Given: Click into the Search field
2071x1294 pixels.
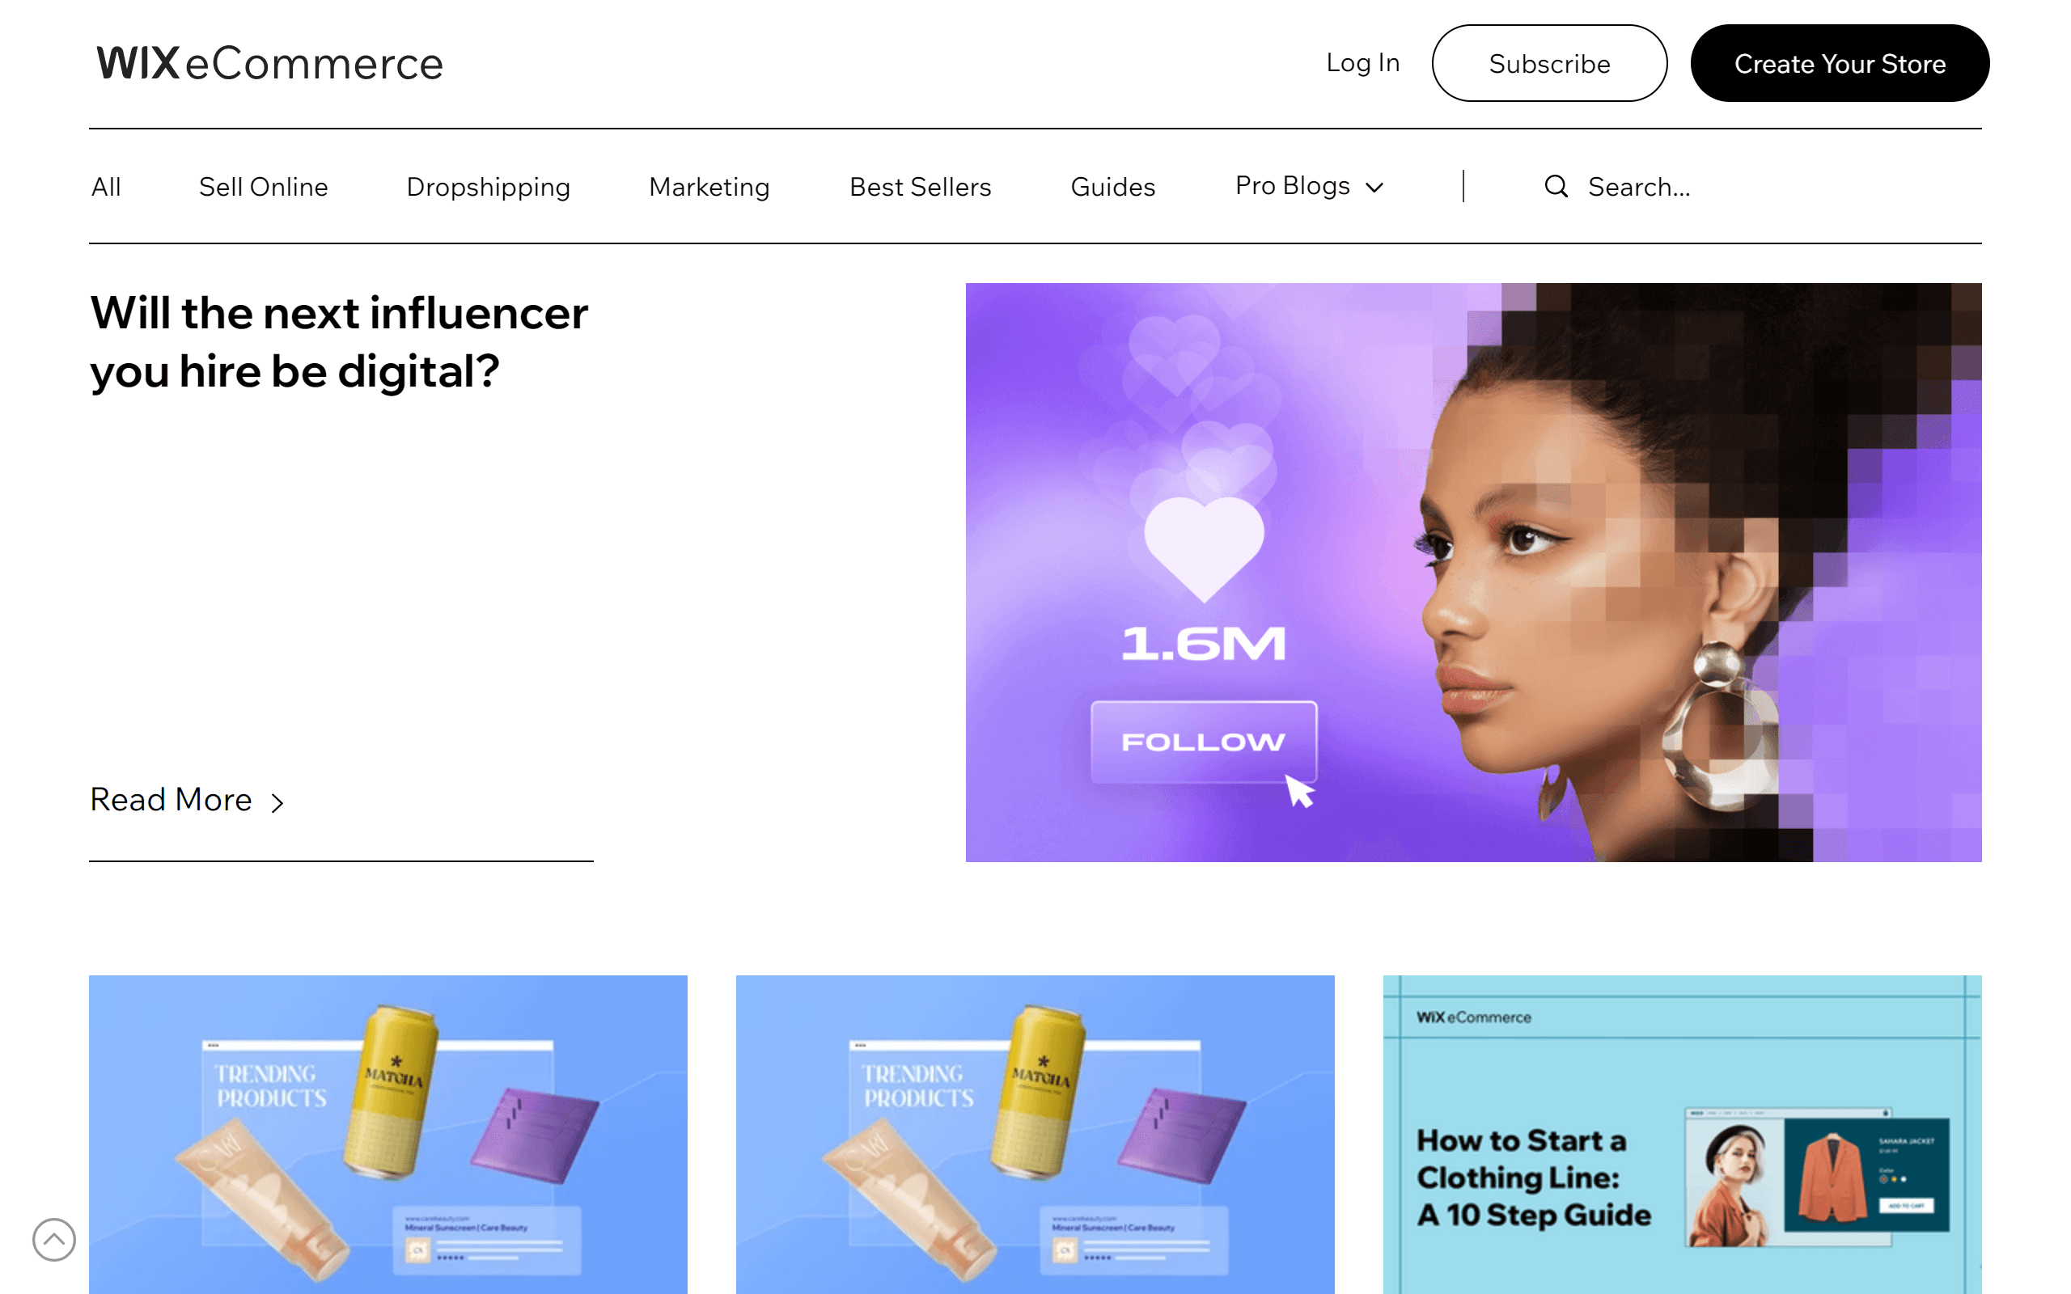Looking at the screenshot, I should point(1638,187).
